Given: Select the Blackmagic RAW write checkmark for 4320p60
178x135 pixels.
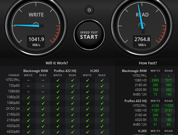Looking at the screenshot, I should 28,132.
